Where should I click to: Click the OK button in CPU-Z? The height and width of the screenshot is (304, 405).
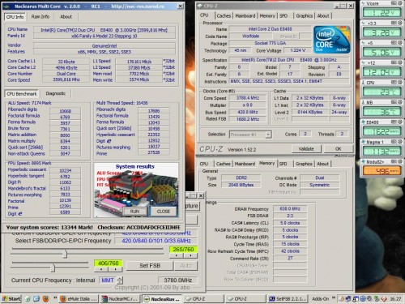click(x=338, y=149)
